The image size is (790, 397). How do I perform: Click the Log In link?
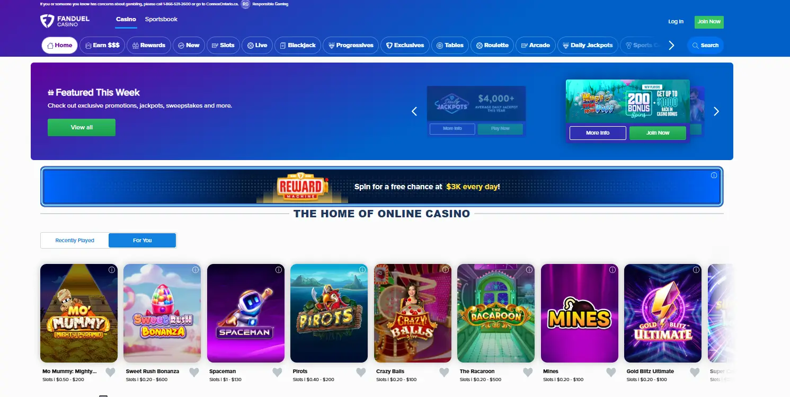coord(676,22)
